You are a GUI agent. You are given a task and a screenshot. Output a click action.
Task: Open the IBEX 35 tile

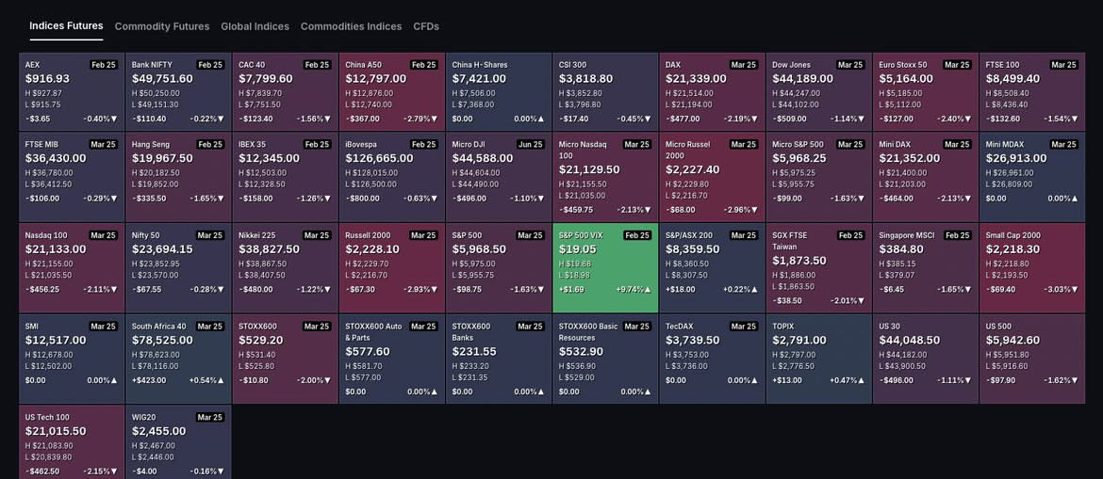point(286,178)
